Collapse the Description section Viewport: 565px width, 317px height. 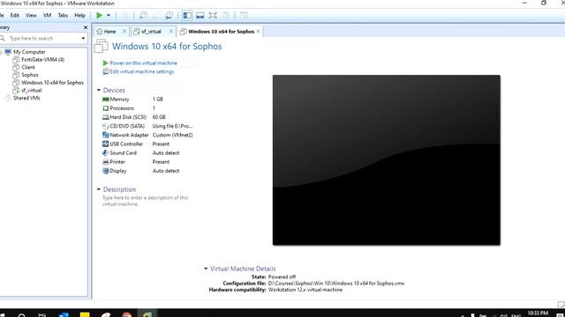pos(99,189)
